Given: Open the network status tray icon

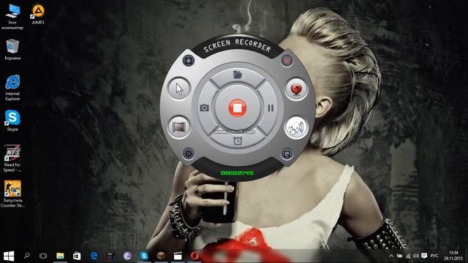Looking at the screenshot, I should pyautogui.click(x=408, y=256).
